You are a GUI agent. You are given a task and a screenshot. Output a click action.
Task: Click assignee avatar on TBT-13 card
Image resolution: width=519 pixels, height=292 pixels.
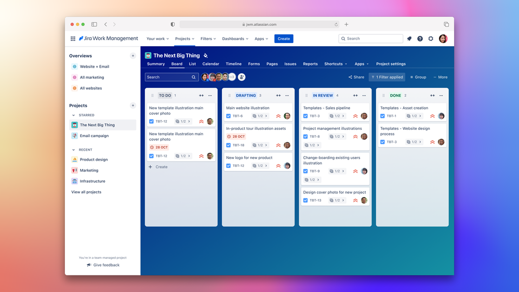pyautogui.click(x=364, y=200)
